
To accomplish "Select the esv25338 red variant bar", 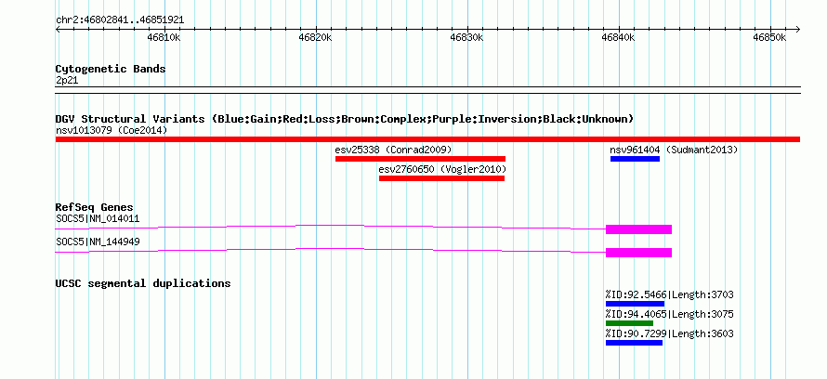I will [x=420, y=159].
